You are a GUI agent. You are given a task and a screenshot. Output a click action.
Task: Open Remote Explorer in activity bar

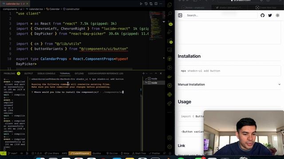(170, 50)
